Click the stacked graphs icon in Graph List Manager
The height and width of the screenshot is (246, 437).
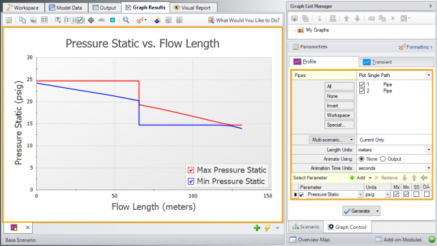pyautogui.click(x=305, y=18)
